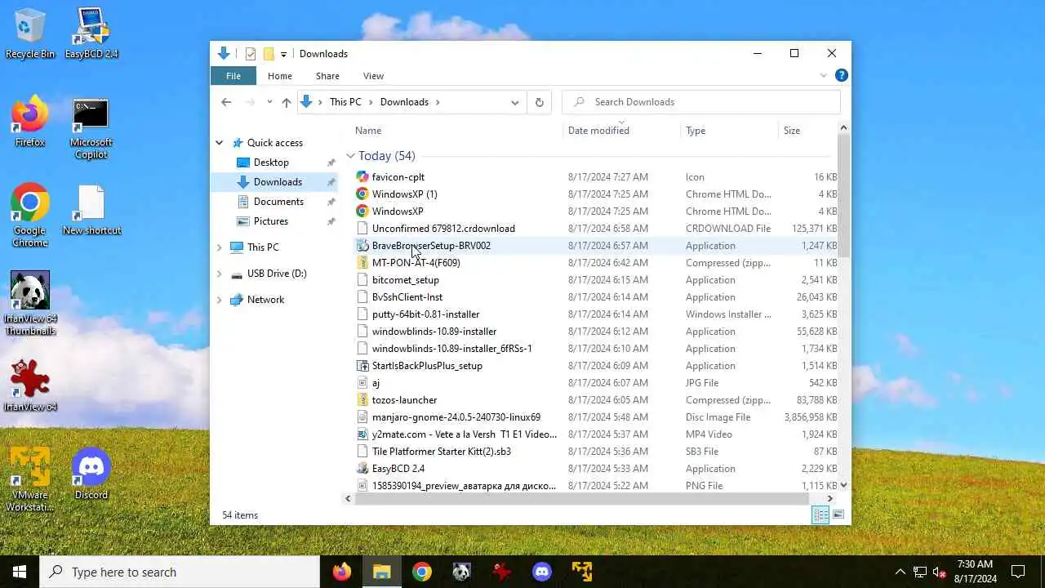Customize Quick Access Toolbar dropdown
1045x588 pixels.
point(283,54)
